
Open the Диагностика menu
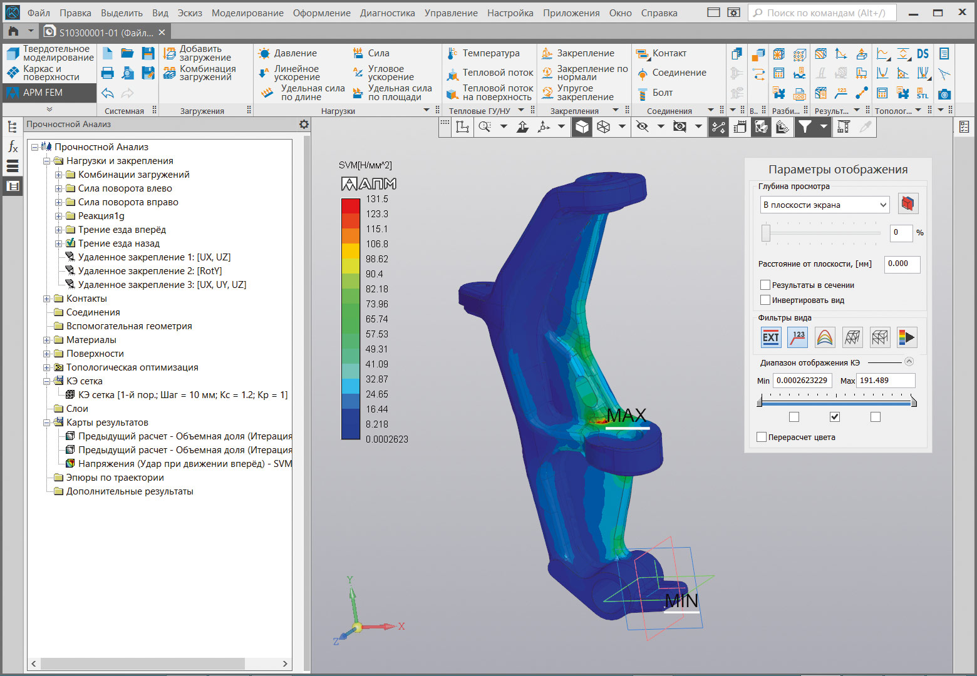pos(387,13)
